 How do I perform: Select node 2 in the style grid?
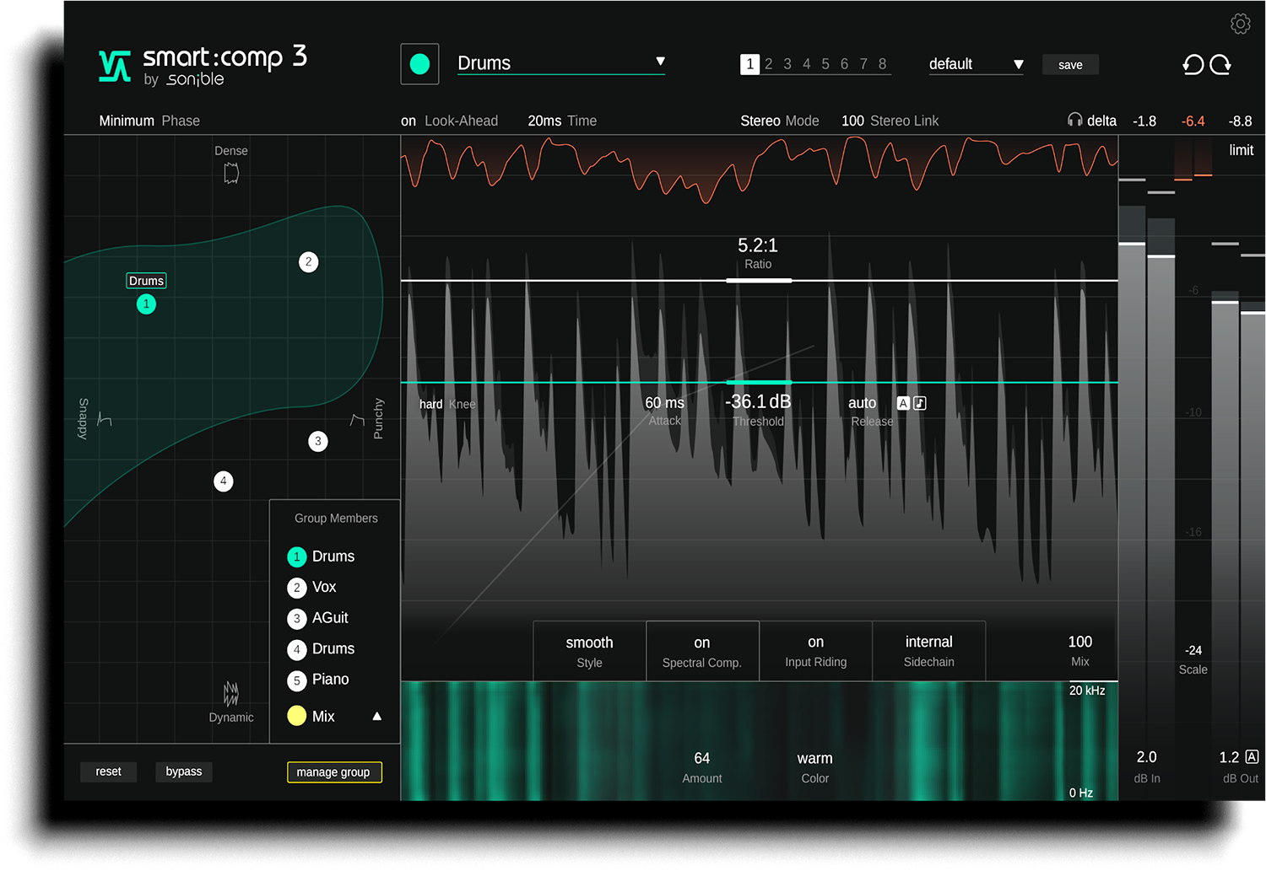(x=308, y=262)
